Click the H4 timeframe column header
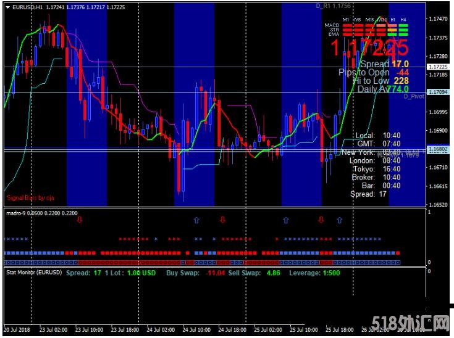 click(x=403, y=20)
